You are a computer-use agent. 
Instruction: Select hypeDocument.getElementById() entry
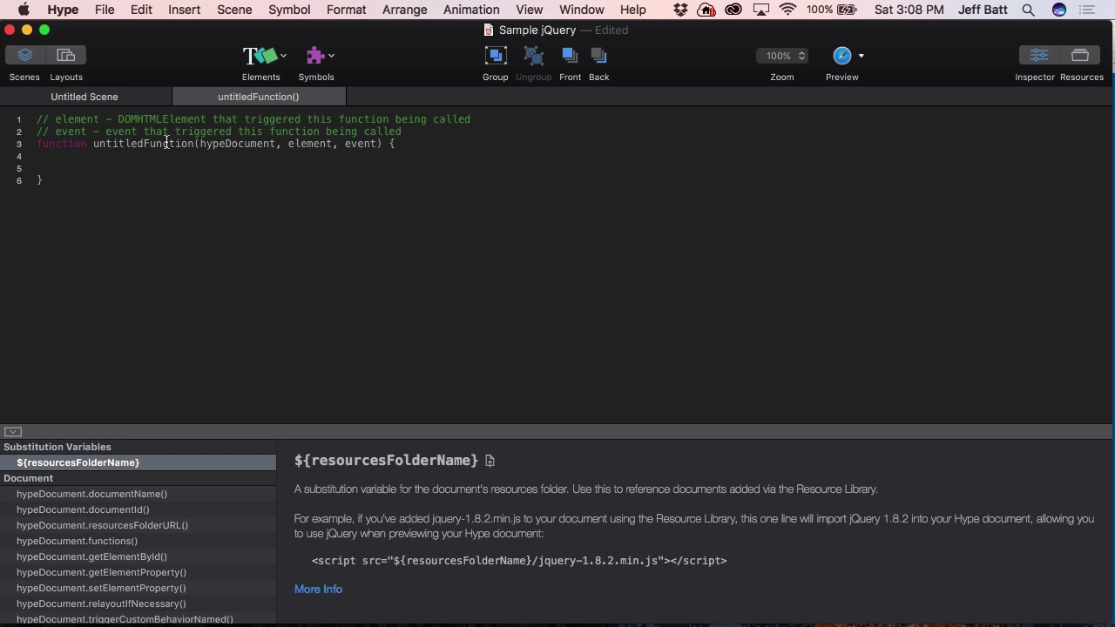[138, 556]
